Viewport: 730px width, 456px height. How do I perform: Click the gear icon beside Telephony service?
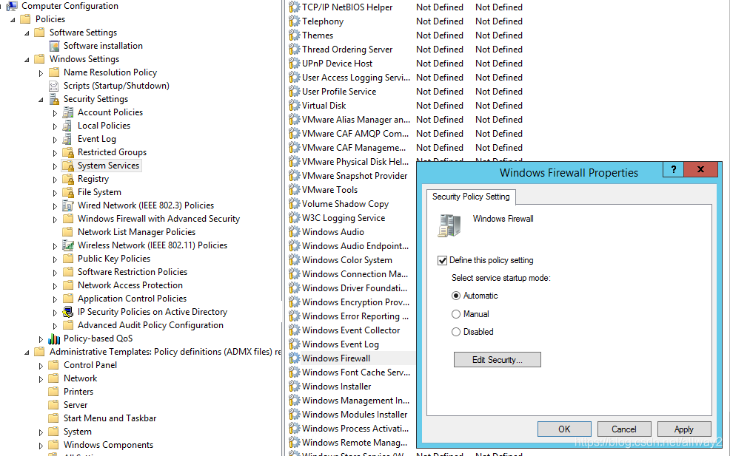click(x=294, y=21)
